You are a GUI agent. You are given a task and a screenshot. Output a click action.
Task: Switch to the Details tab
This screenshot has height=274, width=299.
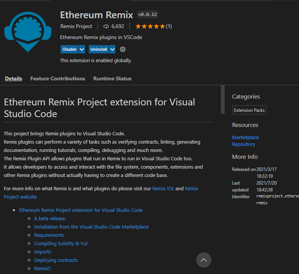[x=14, y=78]
